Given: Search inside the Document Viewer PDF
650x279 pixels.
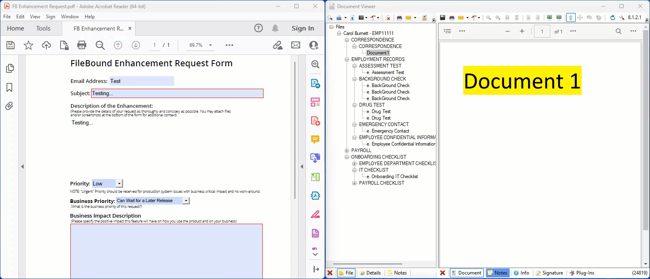Looking at the screenshot, I should (619, 31).
